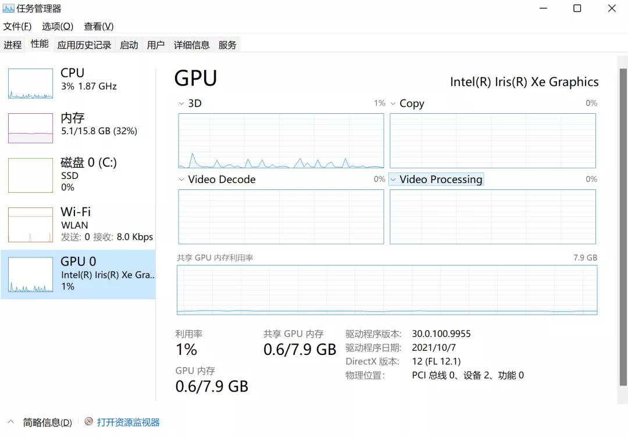This screenshot has width=628, height=438.
Task: Select the GPU 0 graph thumbnail
Action: [x=30, y=275]
